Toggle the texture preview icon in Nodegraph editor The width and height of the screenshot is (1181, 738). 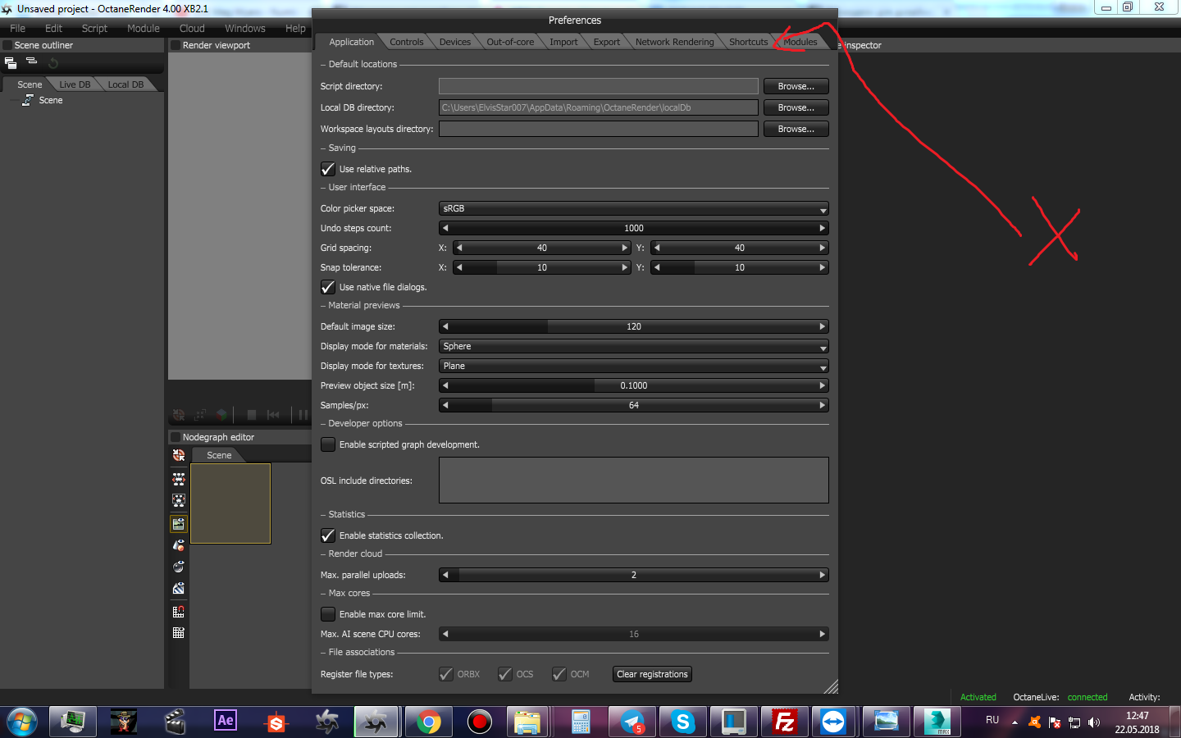coord(179,588)
